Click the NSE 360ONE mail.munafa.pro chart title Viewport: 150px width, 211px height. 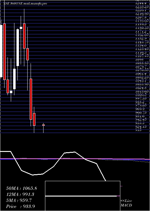(25, 4)
